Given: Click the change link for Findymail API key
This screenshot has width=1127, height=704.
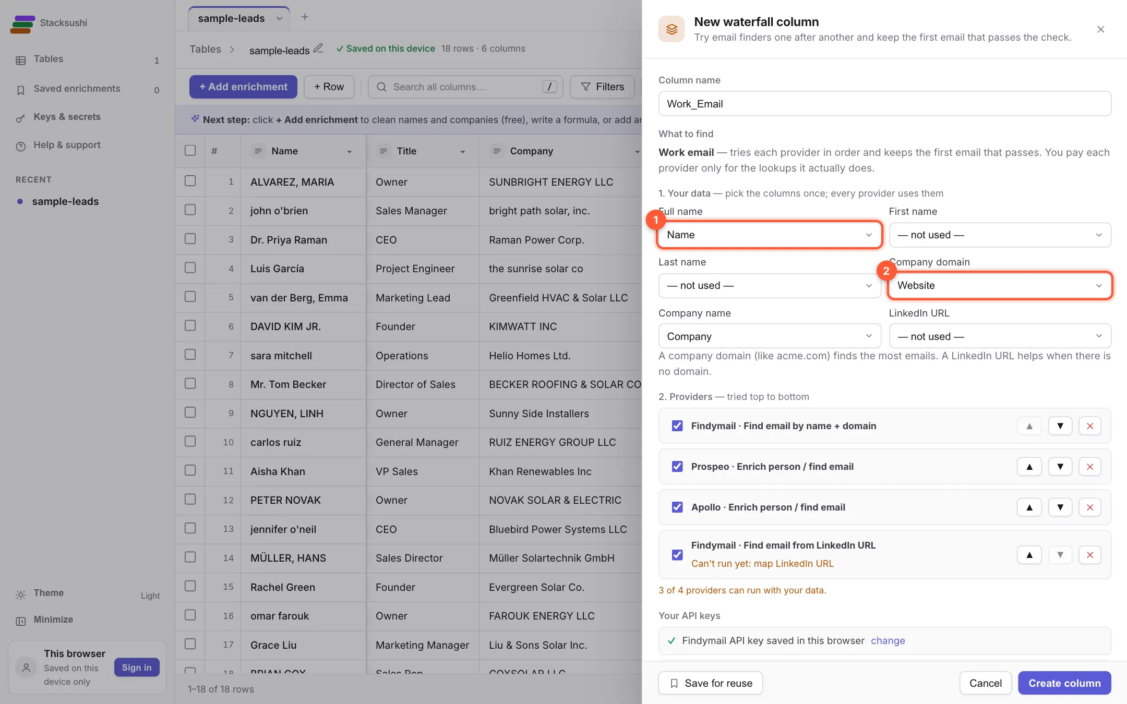Looking at the screenshot, I should (888, 641).
